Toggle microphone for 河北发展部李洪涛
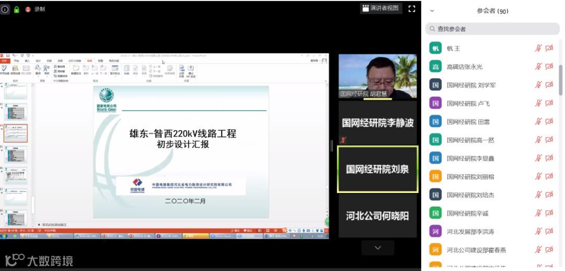Image resolution: width=565 pixels, height=271 pixels. coord(538,231)
